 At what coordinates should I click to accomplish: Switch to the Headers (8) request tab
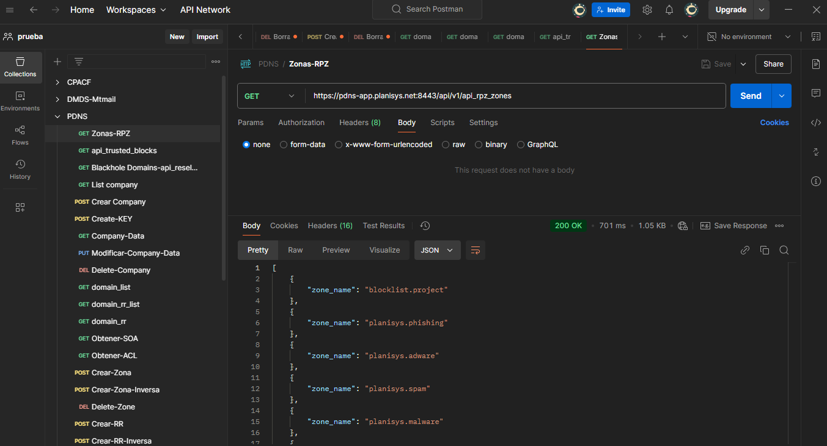tap(360, 123)
